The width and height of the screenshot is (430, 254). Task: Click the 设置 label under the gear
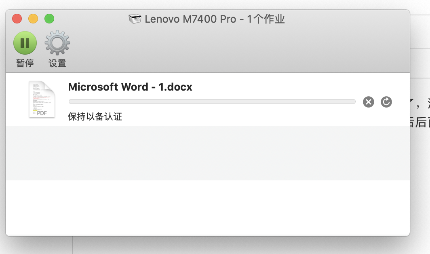click(x=57, y=63)
